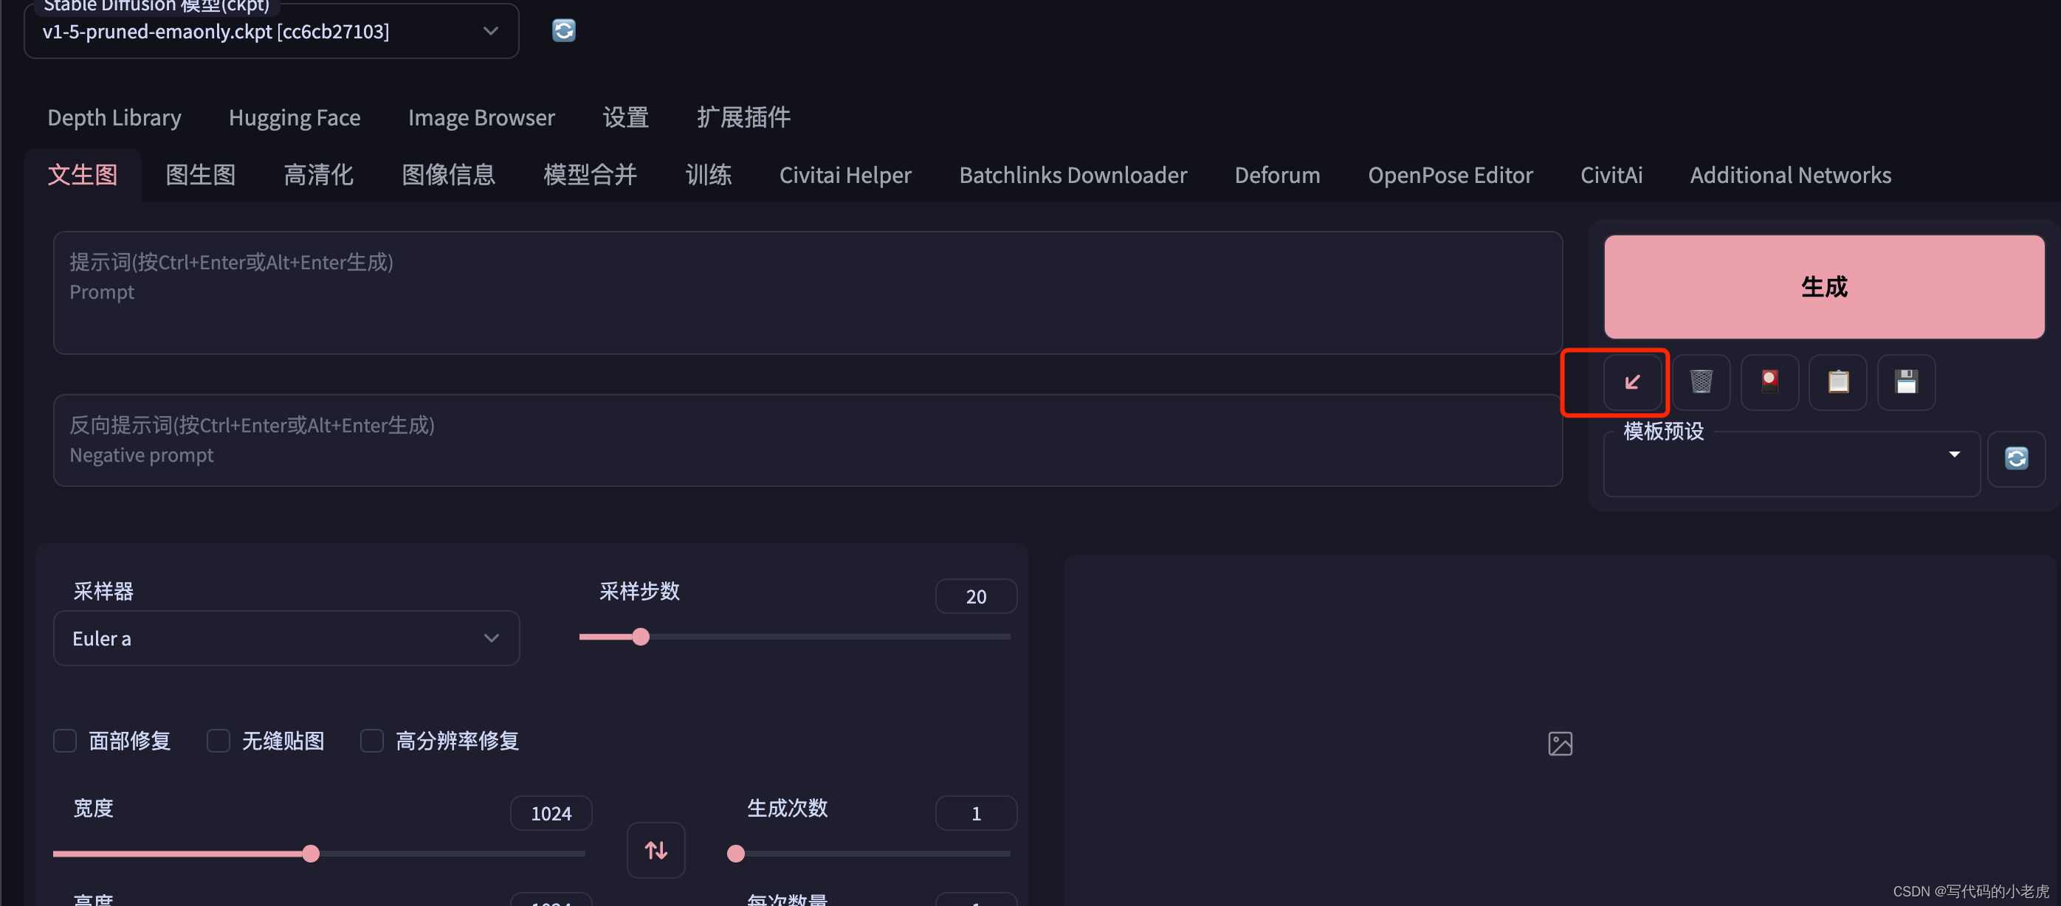The height and width of the screenshot is (906, 2061).
Task: Open the v1-5-pruned-emaonly checkpoint dropdown
Action: [271, 32]
